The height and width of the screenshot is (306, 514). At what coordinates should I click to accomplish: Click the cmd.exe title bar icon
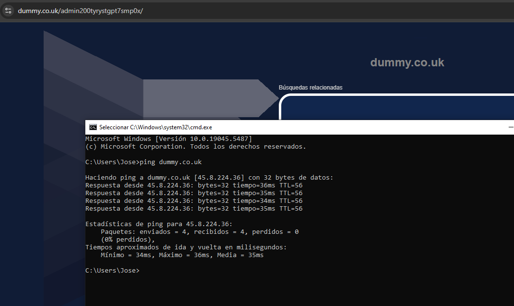93,127
